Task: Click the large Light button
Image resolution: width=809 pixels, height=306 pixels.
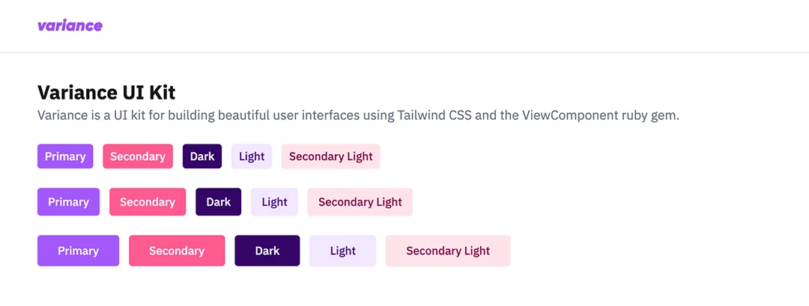Action: point(342,251)
